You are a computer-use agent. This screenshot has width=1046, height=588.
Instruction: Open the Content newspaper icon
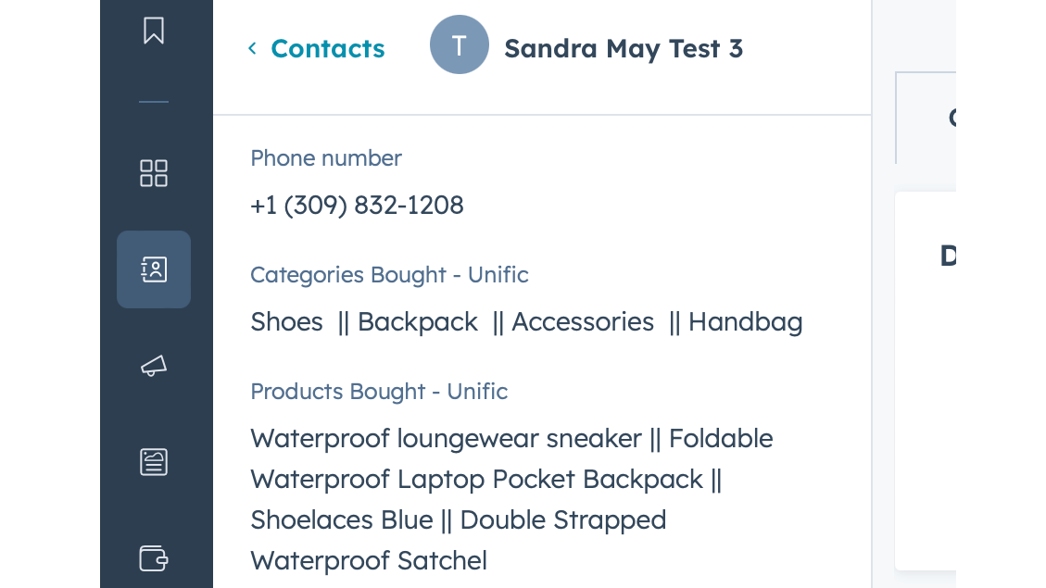pos(154,461)
